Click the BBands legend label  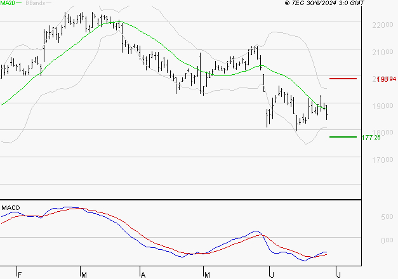click(x=36, y=3)
